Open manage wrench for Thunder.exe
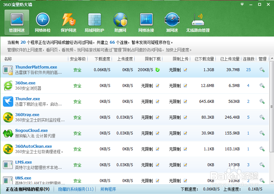Screen dimensions: 274x194 click(262, 102)
